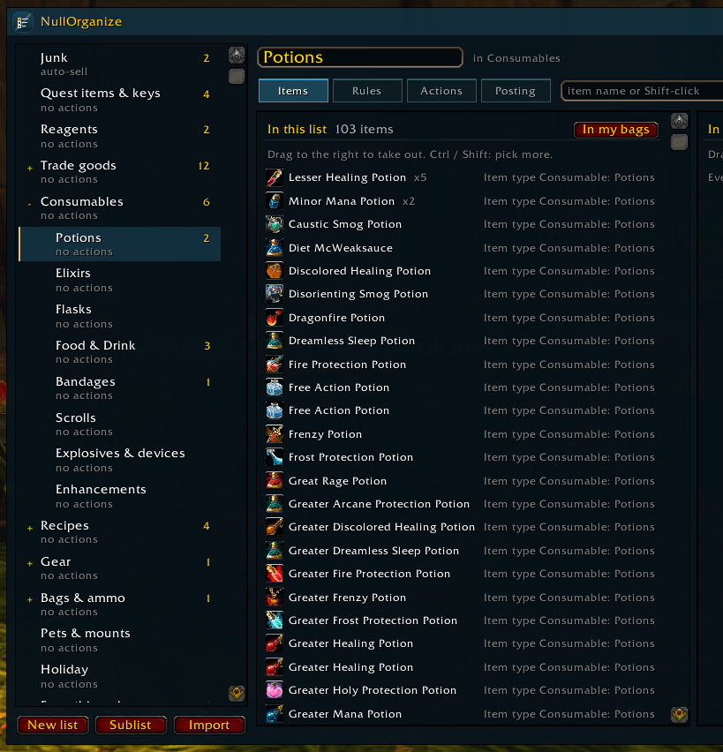Select the Dragonfire Potion icon
Viewport: 723px width, 752px height.
pos(275,318)
